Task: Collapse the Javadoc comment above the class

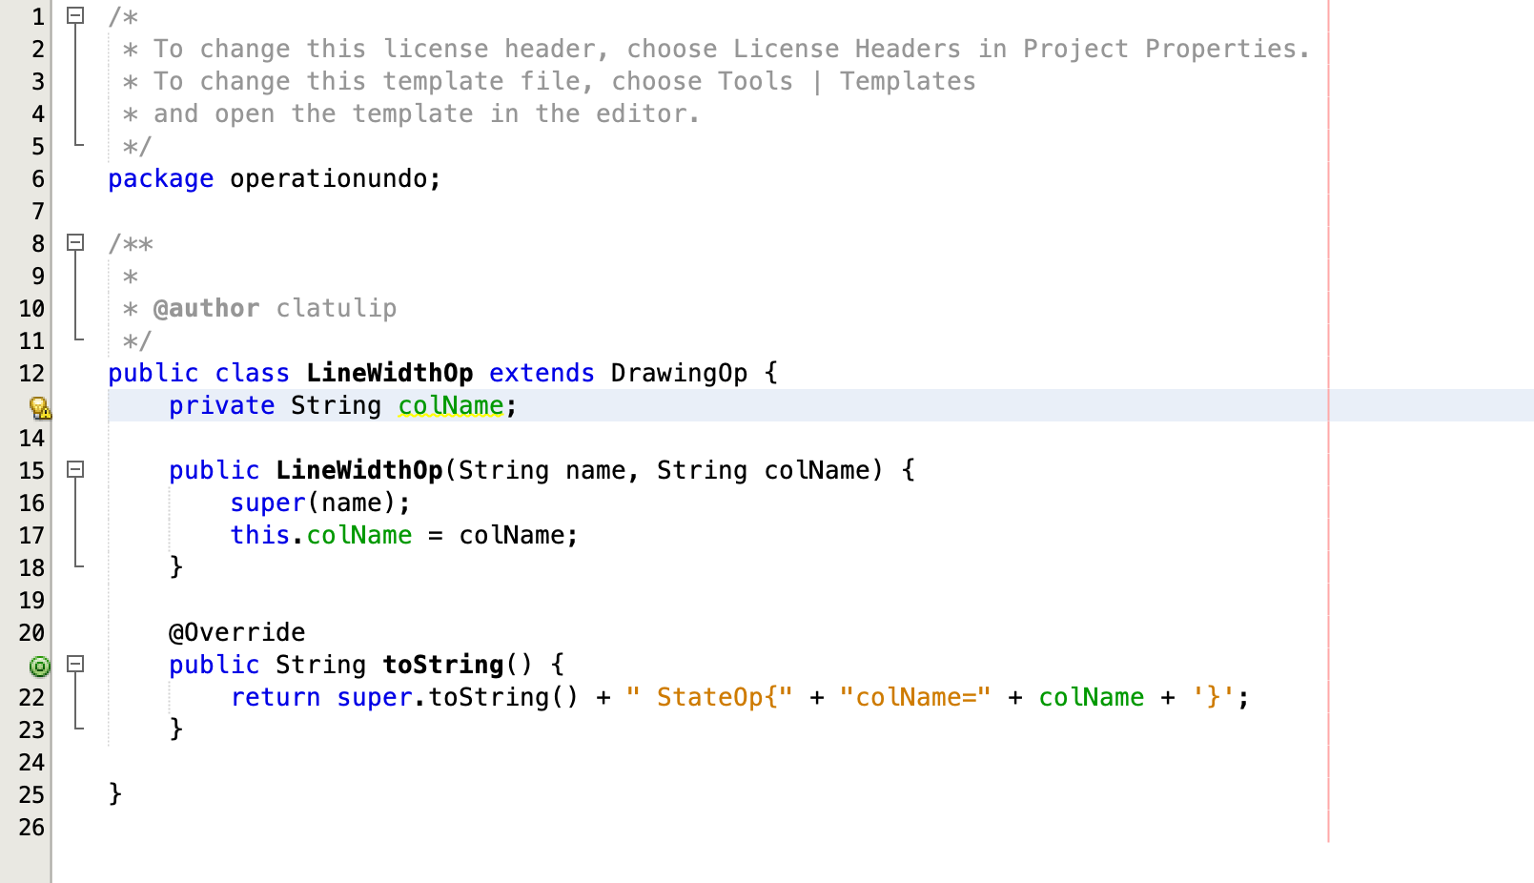Action: [74, 243]
